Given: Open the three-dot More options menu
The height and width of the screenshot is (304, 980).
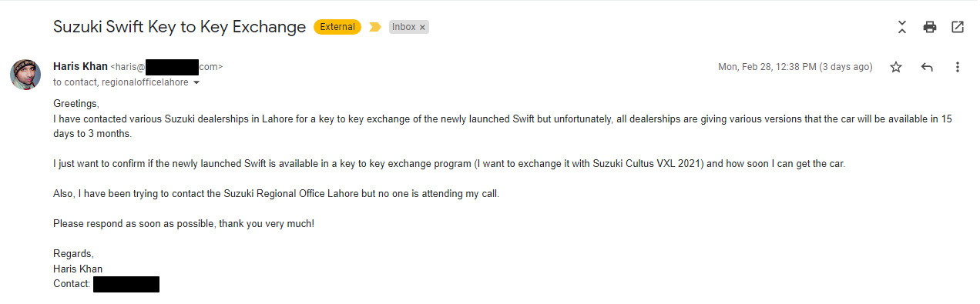Looking at the screenshot, I should click(958, 67).
